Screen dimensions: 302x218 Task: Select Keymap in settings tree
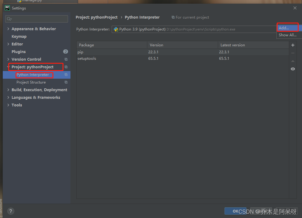point(19,36)
